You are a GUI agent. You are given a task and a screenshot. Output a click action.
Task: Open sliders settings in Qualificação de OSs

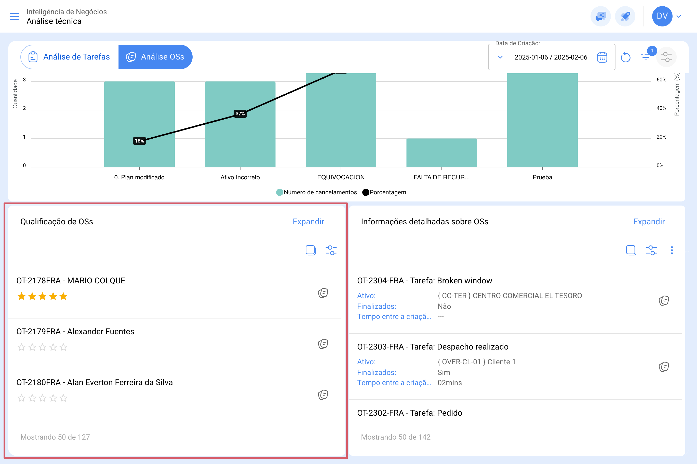(331, 250)
